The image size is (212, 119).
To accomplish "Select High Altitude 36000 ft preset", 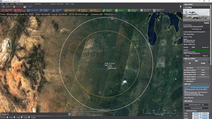I will click(x=190, y=70).
